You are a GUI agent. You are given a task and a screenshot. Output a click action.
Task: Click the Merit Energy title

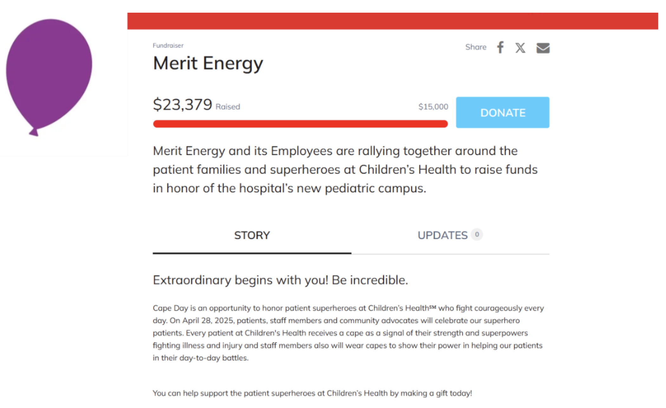tap(208, 63)
